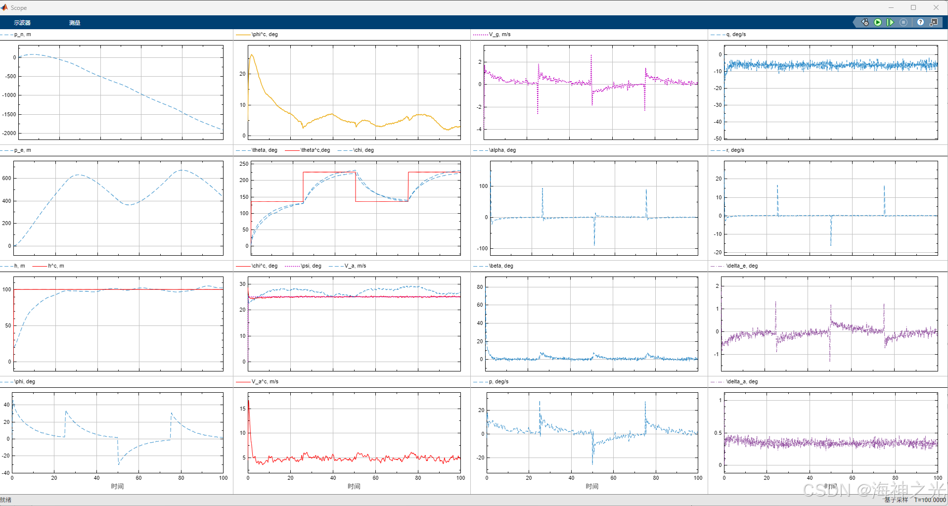
Task: Click the restore/dock scope window icon
Action: point(934,22)
